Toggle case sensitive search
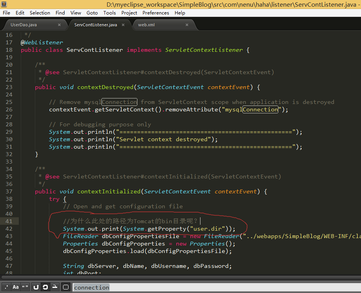361x293 pixels. (16, 287)
